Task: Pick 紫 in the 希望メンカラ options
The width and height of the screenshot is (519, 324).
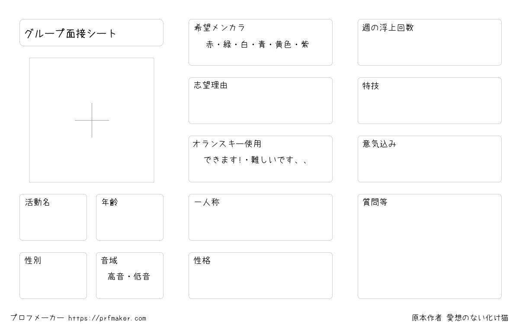Action: [x=305, y=44]
